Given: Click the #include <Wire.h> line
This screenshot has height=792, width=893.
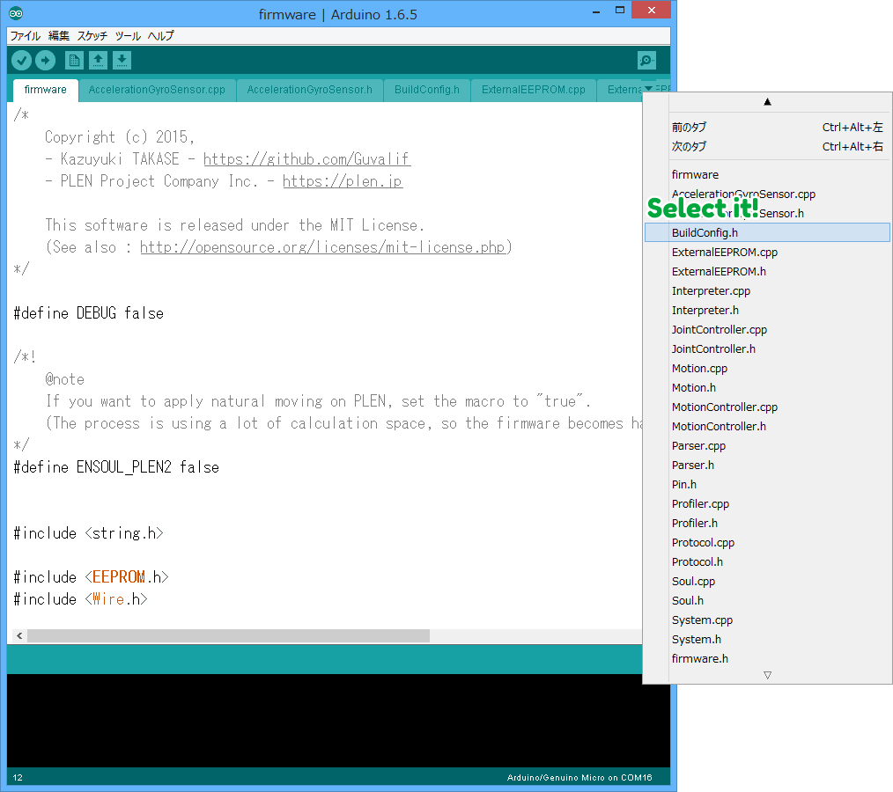Looking at the screenshot, I should (80, 599).
